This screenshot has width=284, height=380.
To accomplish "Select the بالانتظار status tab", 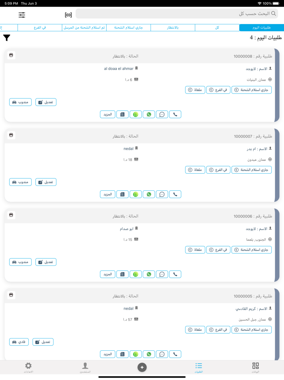I will pyautogui.click(x=173, y=28).
